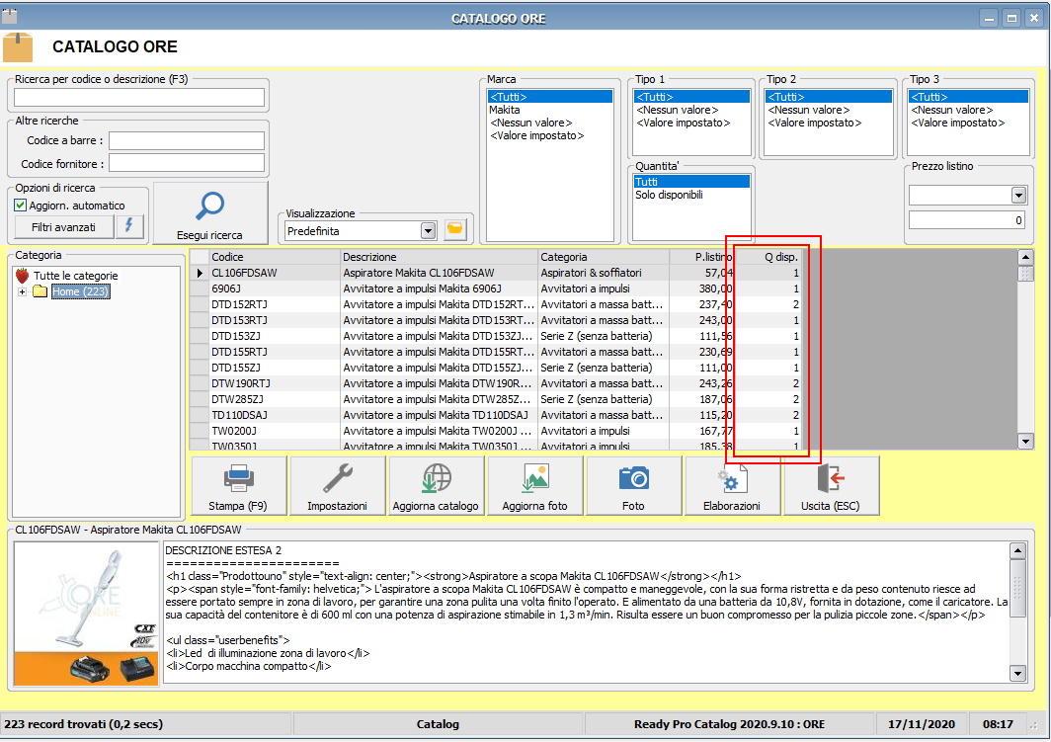
Task: Open the Foto camera icon
Action: (633, 479)
